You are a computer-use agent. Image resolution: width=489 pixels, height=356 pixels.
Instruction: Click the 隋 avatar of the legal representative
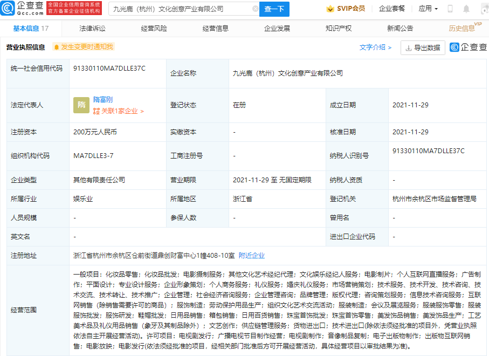(81, 105)
